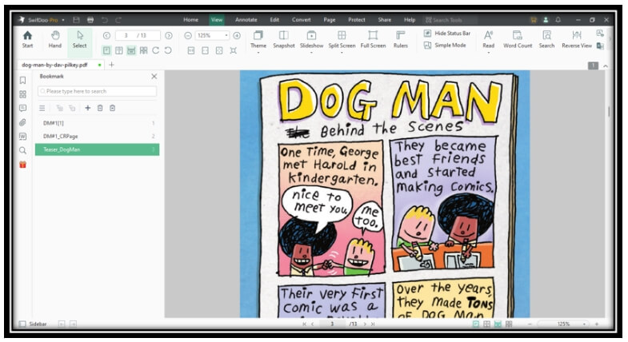Image resolution: width=628 pixels, height=342 pixels.
Task: Open the Word Count tool
Action: coord(518,39)
